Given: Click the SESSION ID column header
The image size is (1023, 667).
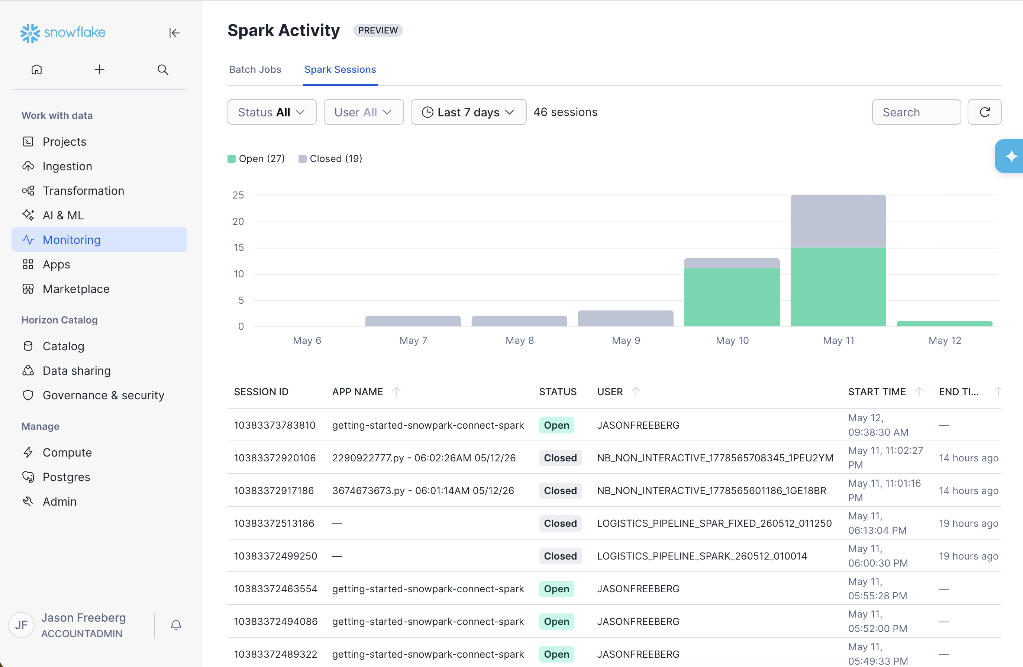Looking at the screenshot, I should 261,391.
